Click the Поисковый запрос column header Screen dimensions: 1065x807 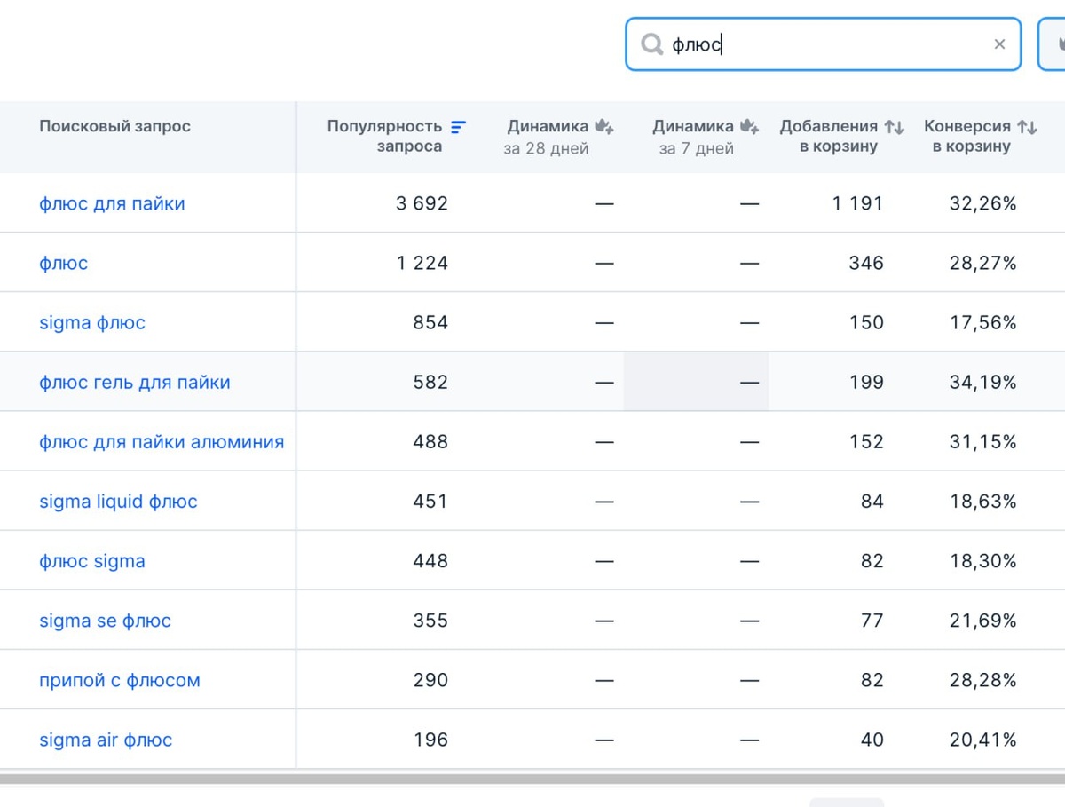point(114,126)
